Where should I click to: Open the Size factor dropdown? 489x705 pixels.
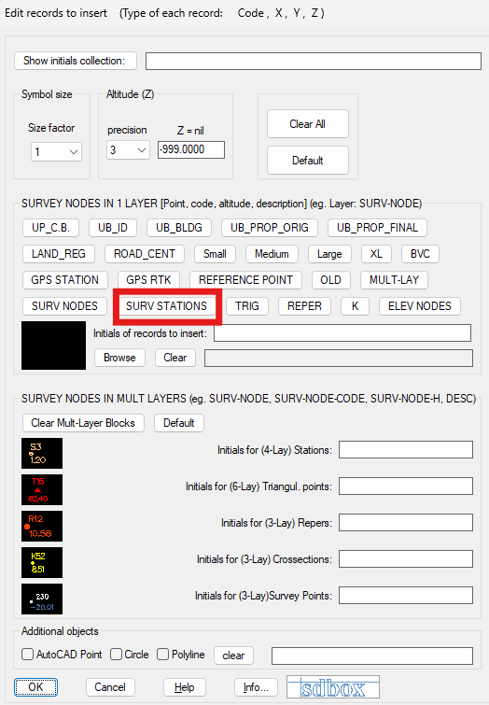pyautogui.click(x=56, y=152)
